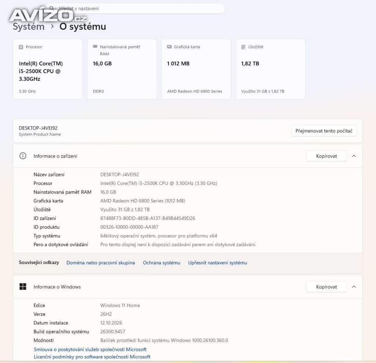Click the O systému breadcrumb title

click(x=83, y=26)
